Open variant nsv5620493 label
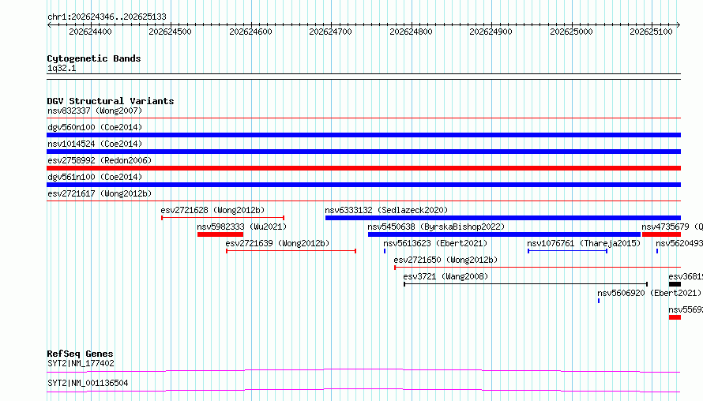Image resolution: width=703 pixels, height=401 pixels. tap(679, 243)
